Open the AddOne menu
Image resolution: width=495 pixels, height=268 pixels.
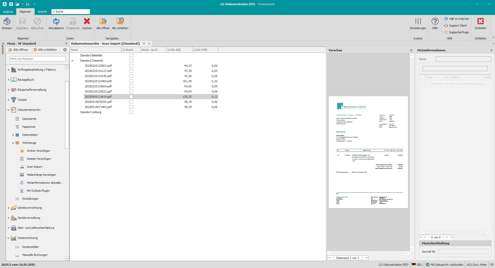[x=7, y=12]
